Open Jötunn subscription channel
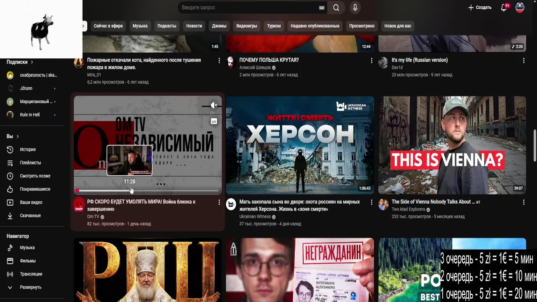Screen dimensions: 537x302 pos(32,89)
